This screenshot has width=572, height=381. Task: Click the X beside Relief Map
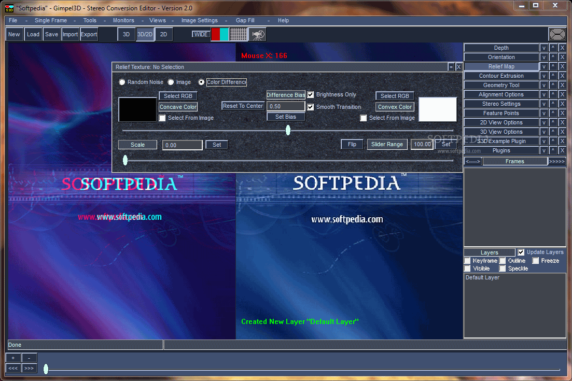coord(562,66)
